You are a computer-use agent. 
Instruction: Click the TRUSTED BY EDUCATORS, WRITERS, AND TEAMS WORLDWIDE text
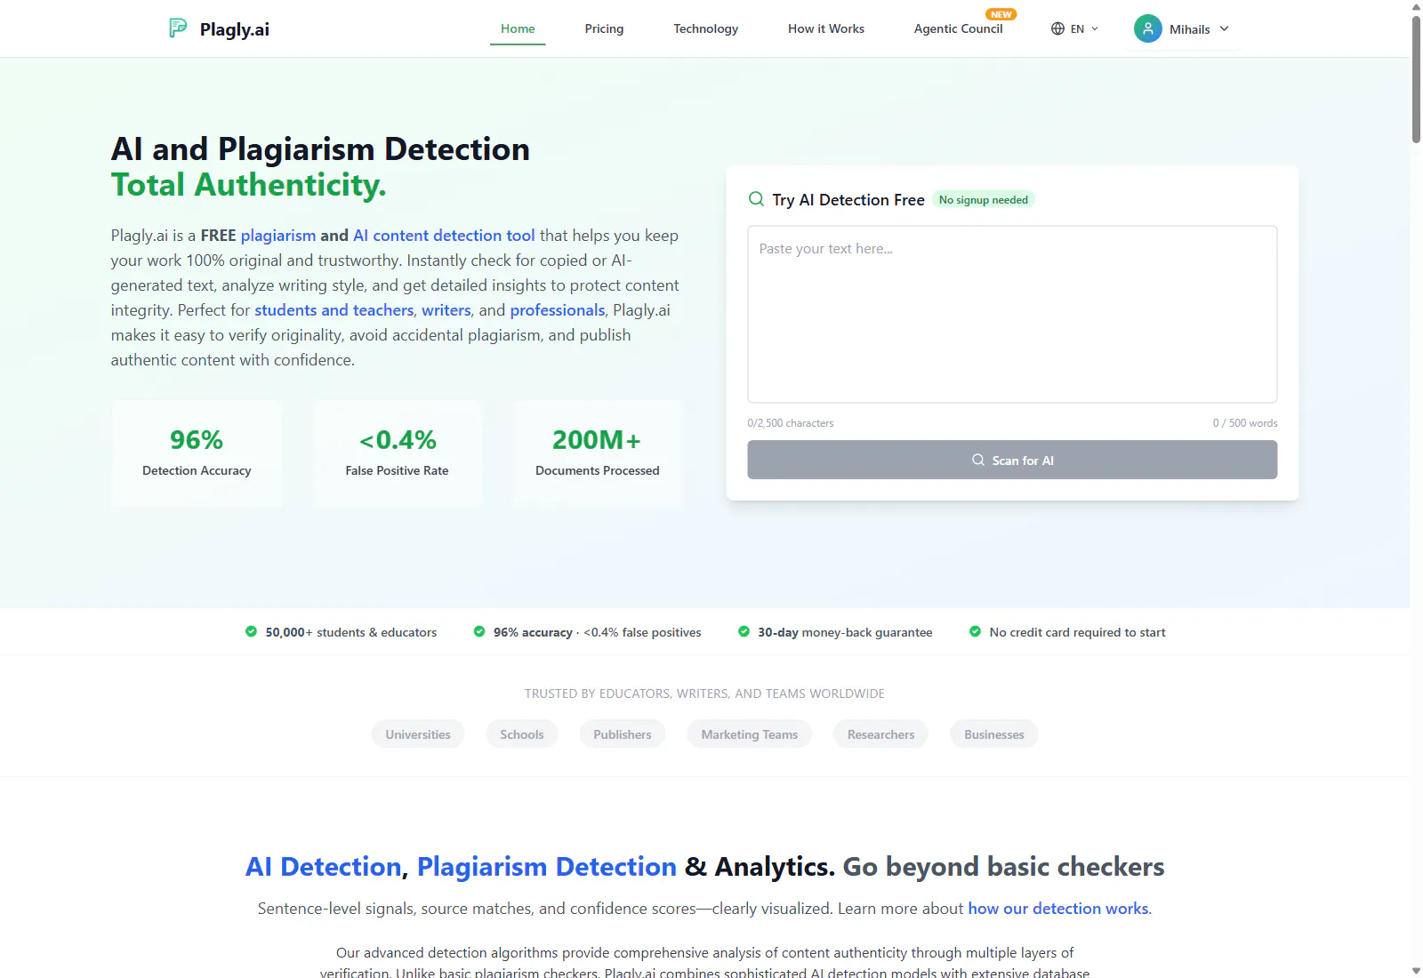tap(704, 693)
